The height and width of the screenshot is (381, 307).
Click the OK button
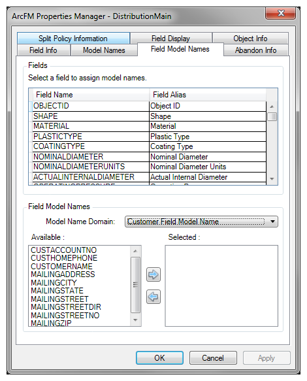(x=159, y=357)
